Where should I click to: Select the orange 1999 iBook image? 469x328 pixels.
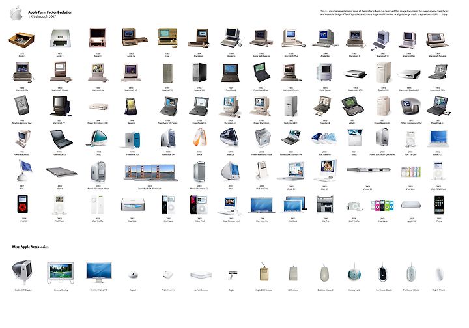point(200,137)
